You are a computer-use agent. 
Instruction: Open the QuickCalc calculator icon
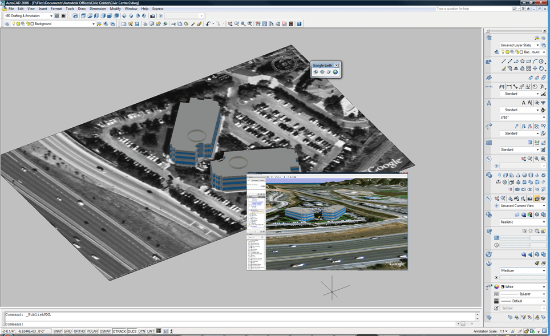click(291, 24)
